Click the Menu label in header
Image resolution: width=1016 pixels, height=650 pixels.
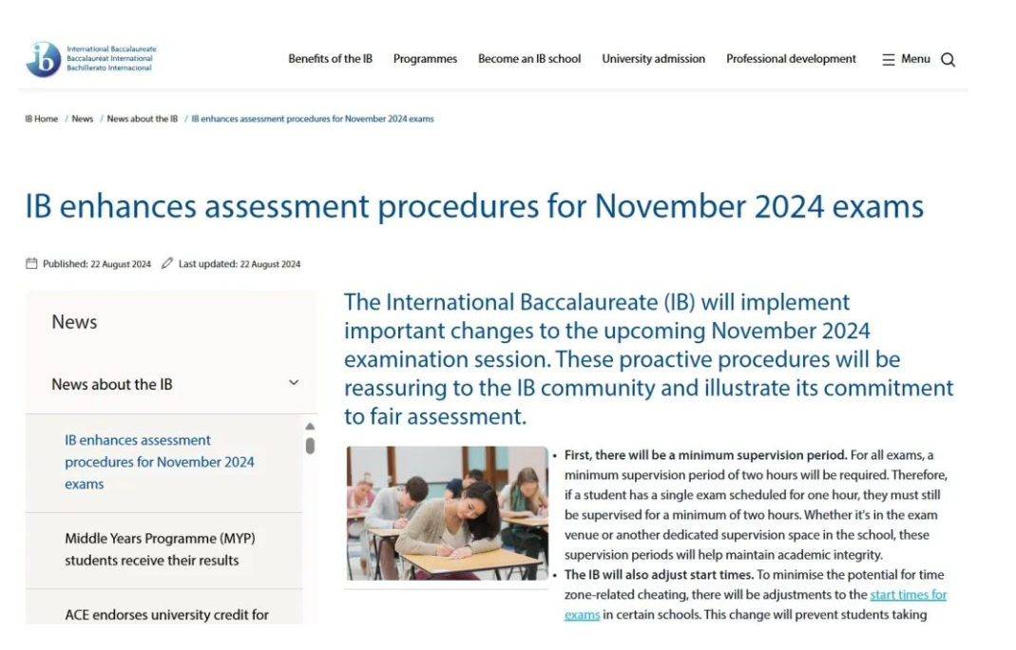915,59
